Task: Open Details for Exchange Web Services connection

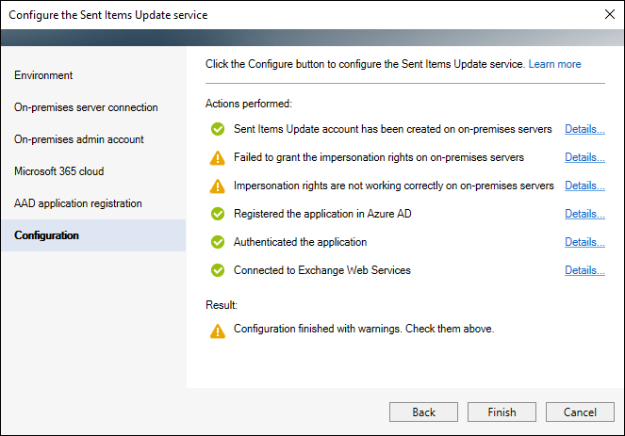Action: coord(584,270)
